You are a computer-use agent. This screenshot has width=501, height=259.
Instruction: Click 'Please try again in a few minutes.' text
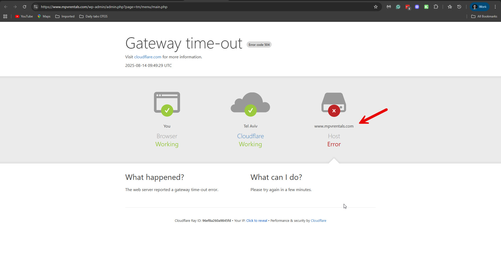click(281, 189)
